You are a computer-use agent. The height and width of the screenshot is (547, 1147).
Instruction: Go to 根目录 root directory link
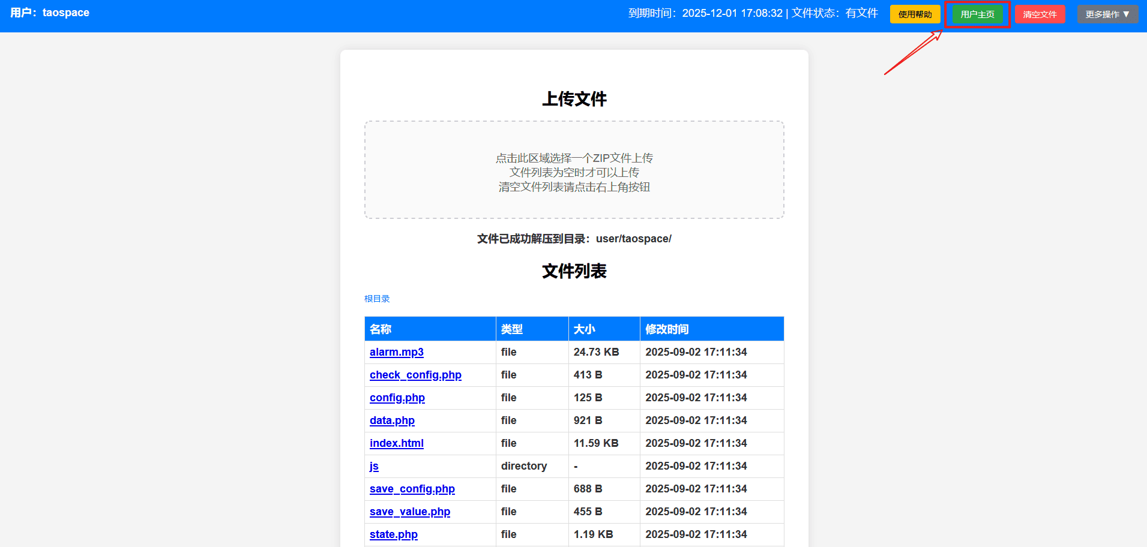coord(377,299)
